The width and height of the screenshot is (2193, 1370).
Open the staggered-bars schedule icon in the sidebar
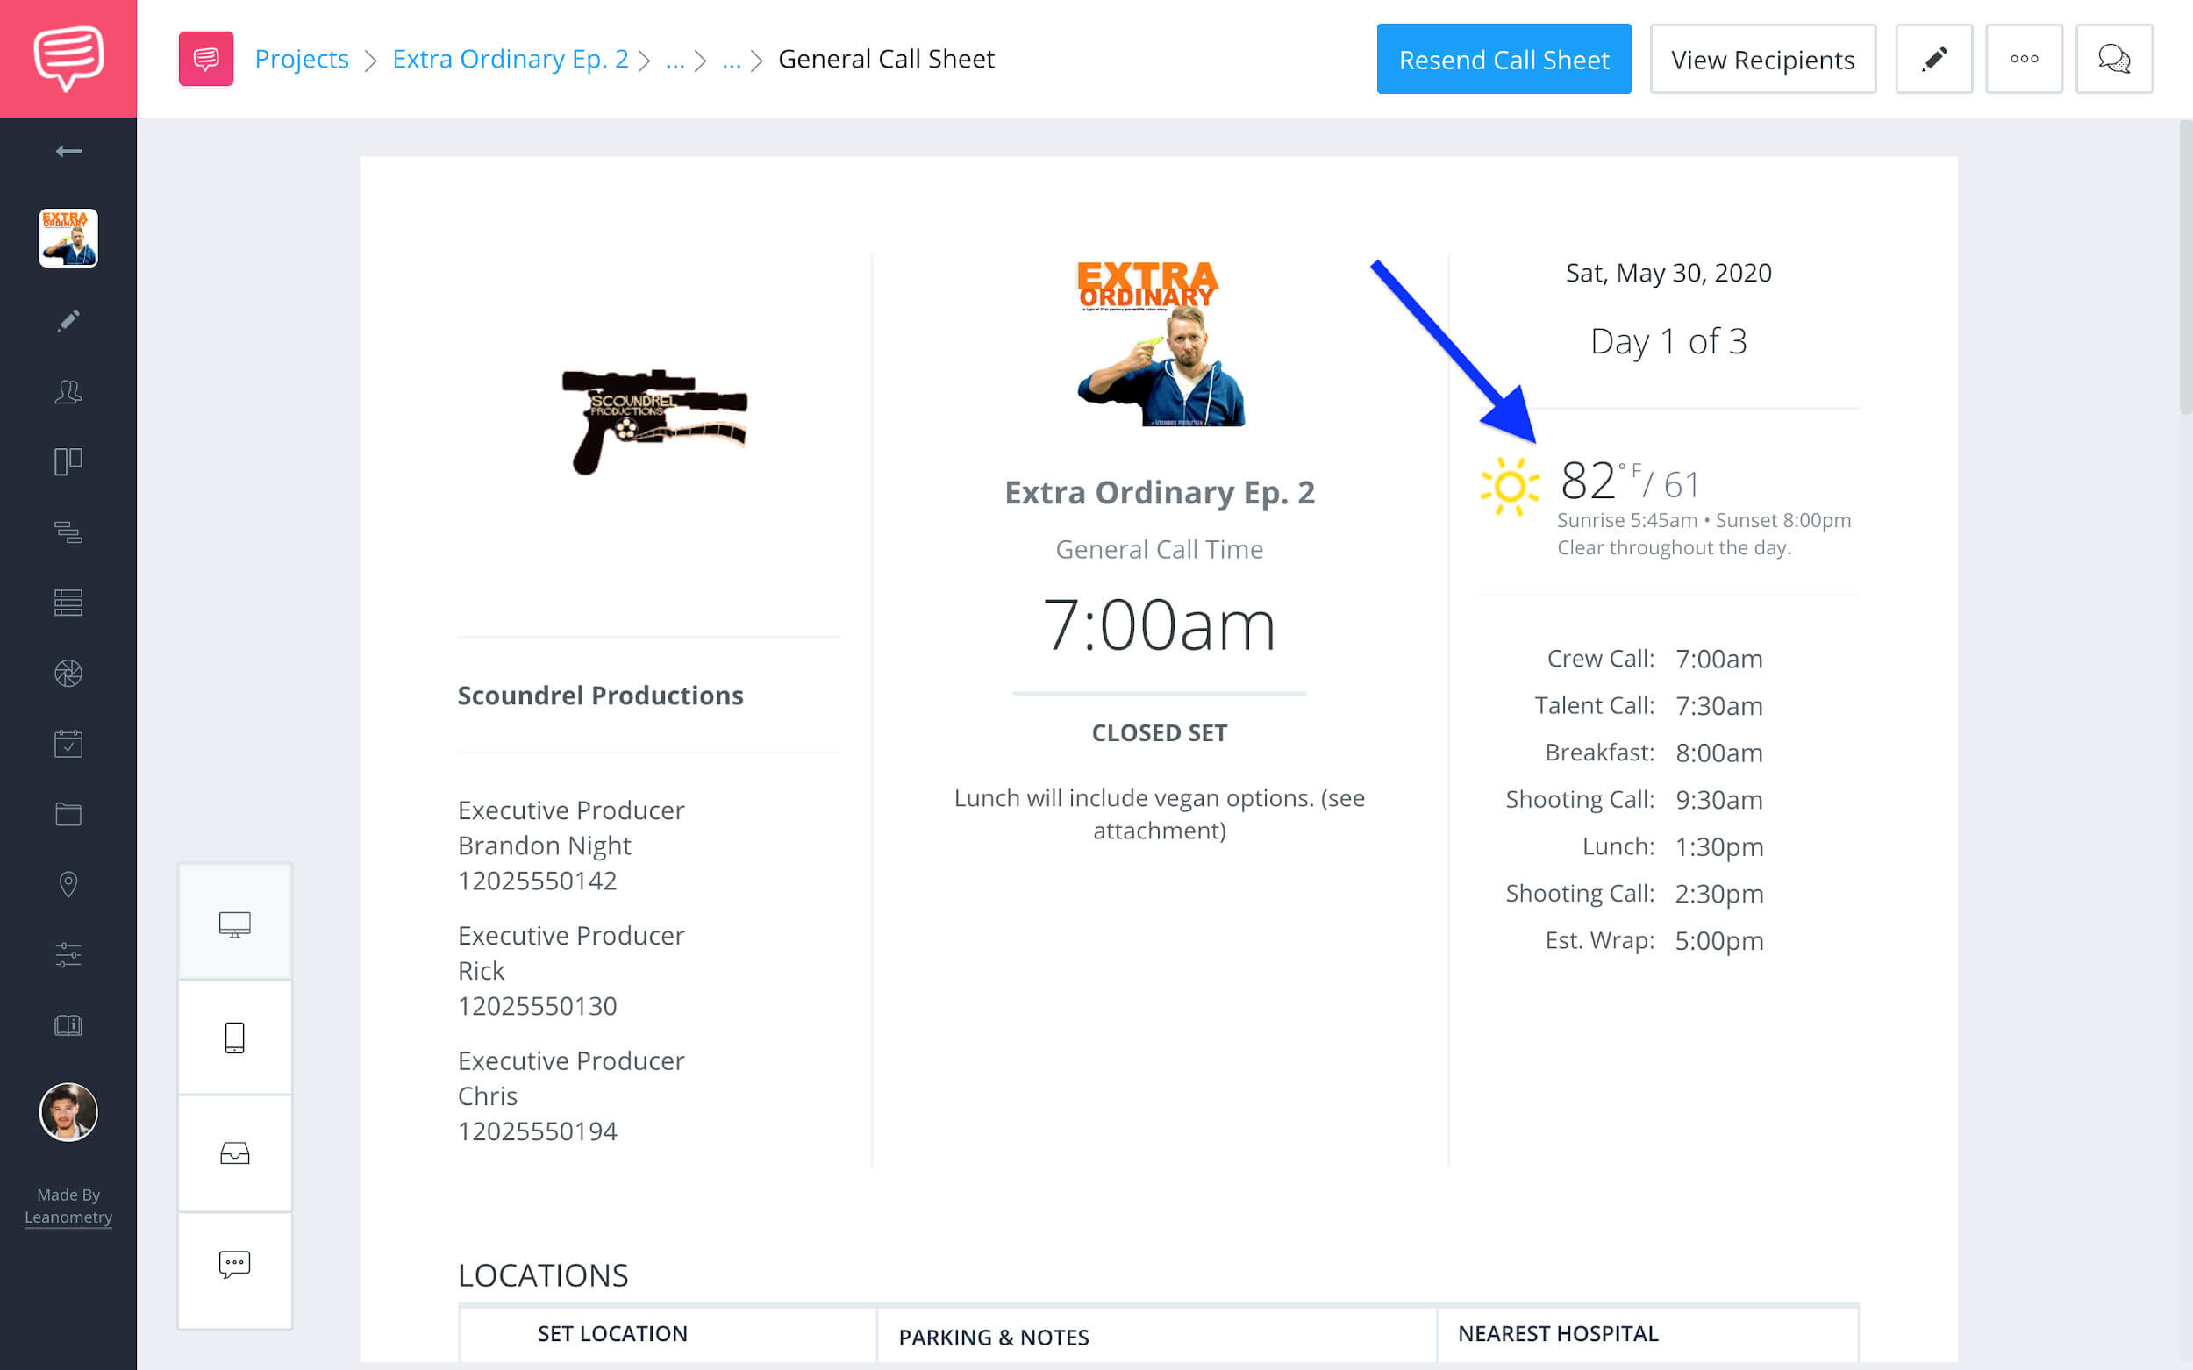(x=69, y=532)
